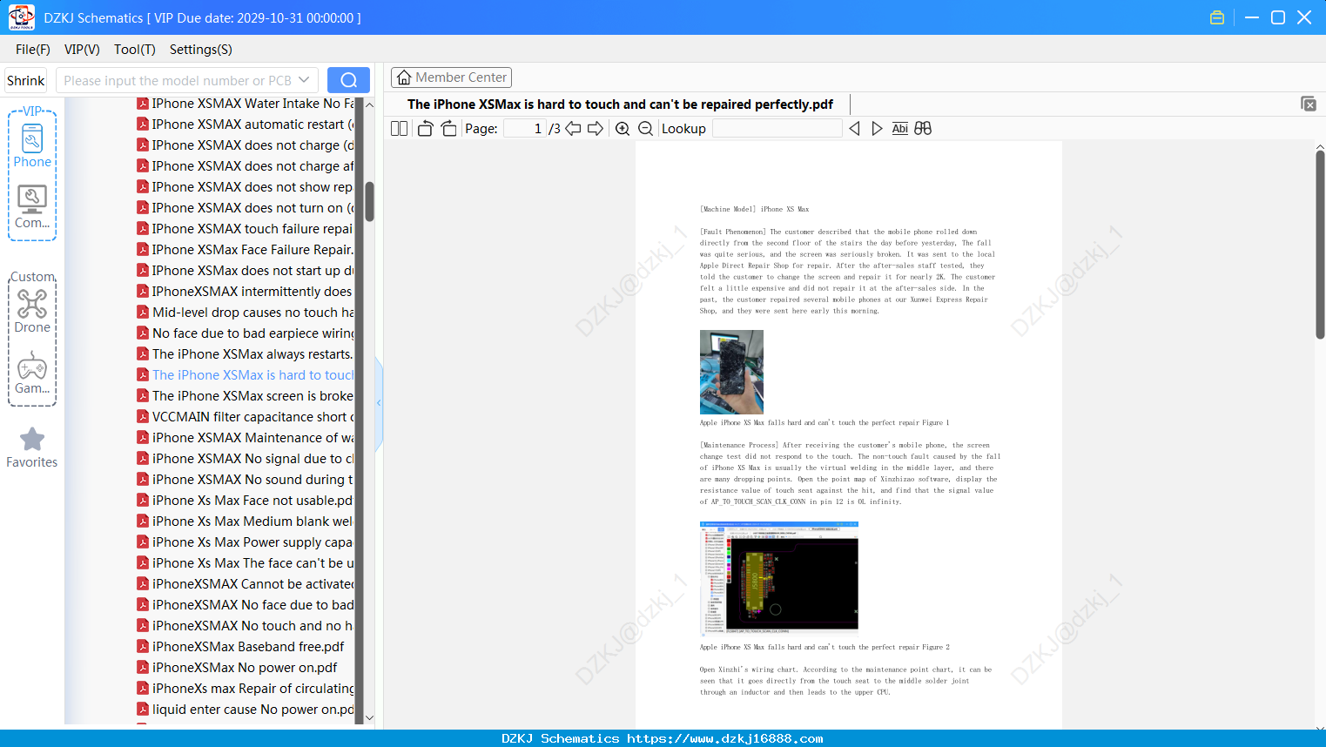The height and width of the screenshot is (747, 1326).
Task: Select the open PDF document tab title
Action: 620,104
